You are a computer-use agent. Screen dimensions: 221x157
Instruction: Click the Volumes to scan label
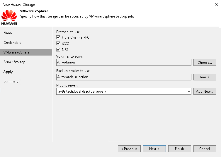tap(69, 56)
